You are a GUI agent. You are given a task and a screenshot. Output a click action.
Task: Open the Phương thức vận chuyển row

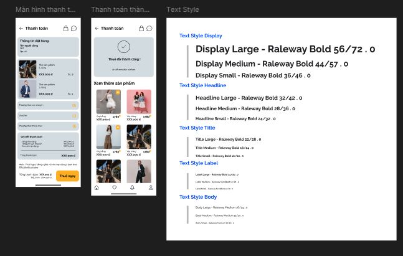(x=48, y=105)
